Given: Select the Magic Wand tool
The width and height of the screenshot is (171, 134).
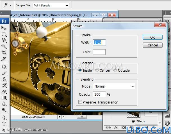Looking at the screenshot, I should [4, 46].
